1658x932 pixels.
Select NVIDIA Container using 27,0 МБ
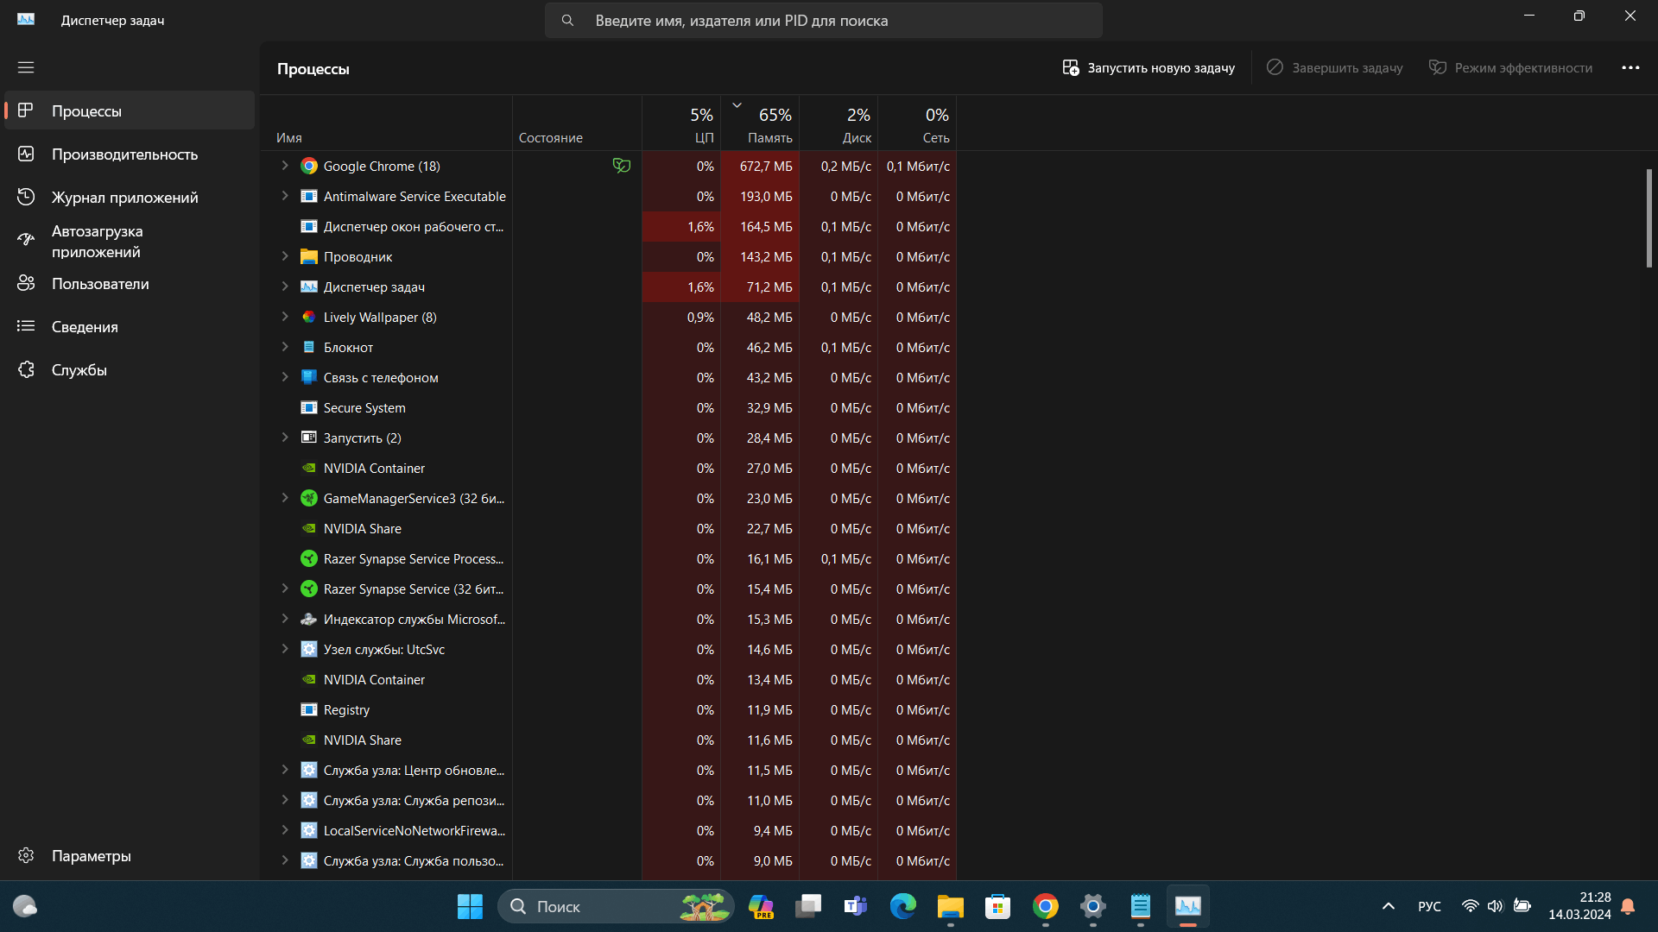608,468
